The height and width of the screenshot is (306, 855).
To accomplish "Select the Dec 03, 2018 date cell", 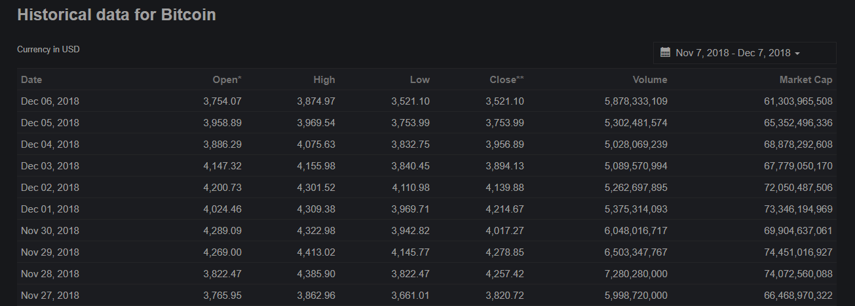I will pyautogui.click(x=50, y=166).
